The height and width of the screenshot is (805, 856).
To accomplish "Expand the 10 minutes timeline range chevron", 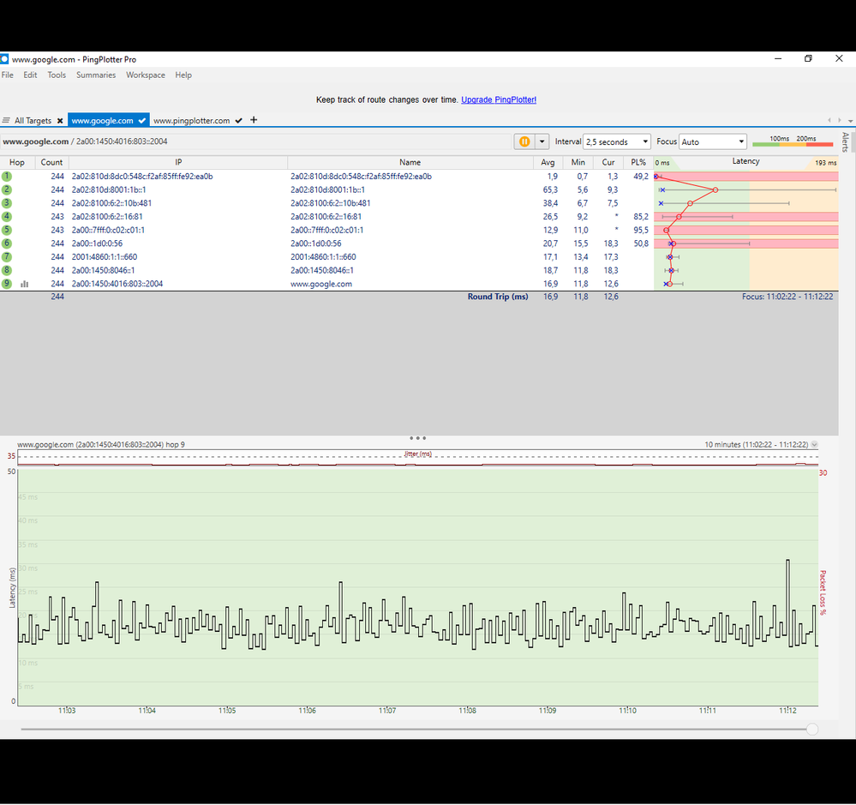I will [814, 445].
